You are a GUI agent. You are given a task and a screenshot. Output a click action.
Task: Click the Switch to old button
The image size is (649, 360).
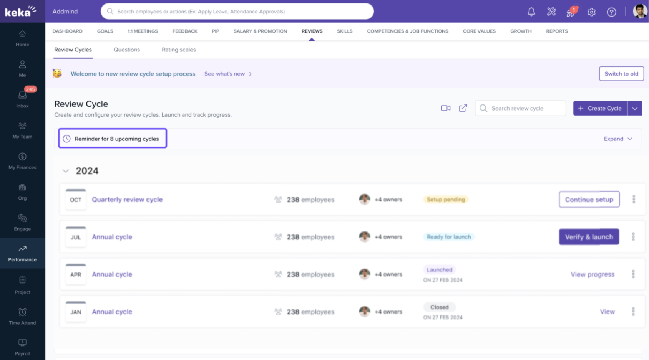[x=621, y=74]
